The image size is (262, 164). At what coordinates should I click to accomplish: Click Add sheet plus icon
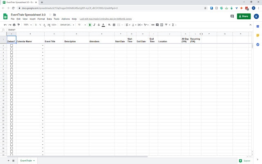(x=8, y=161)
